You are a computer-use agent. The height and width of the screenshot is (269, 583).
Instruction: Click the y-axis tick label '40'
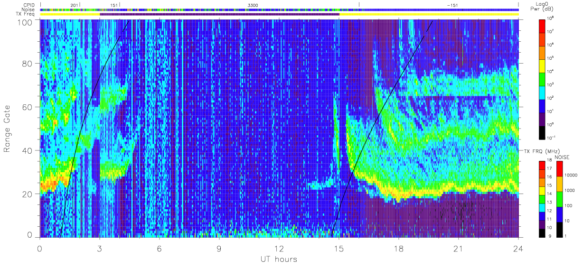pyautogui.click(x=28, y=150)
